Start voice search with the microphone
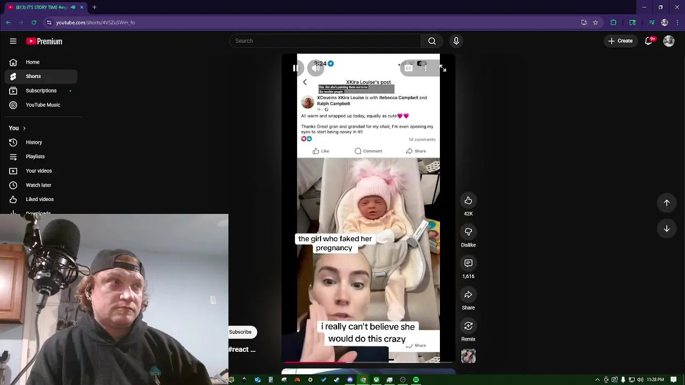The width and height of the screenshot is (685, 385). 456,41
